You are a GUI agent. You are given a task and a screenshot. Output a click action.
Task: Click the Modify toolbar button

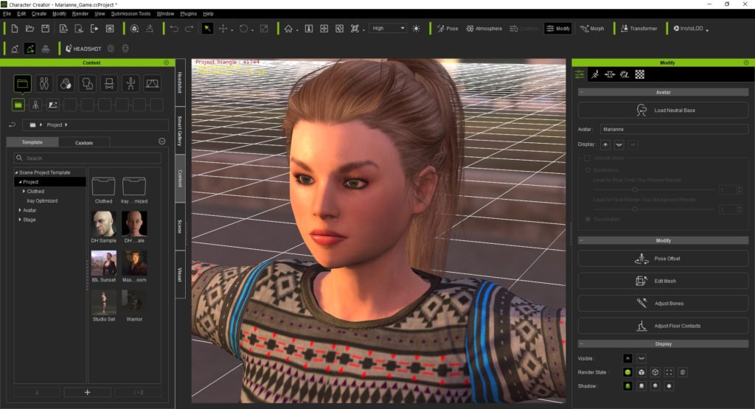pyautogui.click(x=557, y=29)
